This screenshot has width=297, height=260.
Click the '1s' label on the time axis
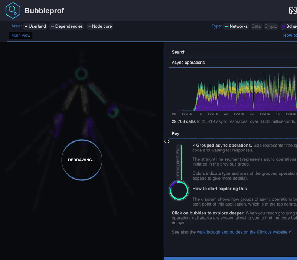[200, 114]
